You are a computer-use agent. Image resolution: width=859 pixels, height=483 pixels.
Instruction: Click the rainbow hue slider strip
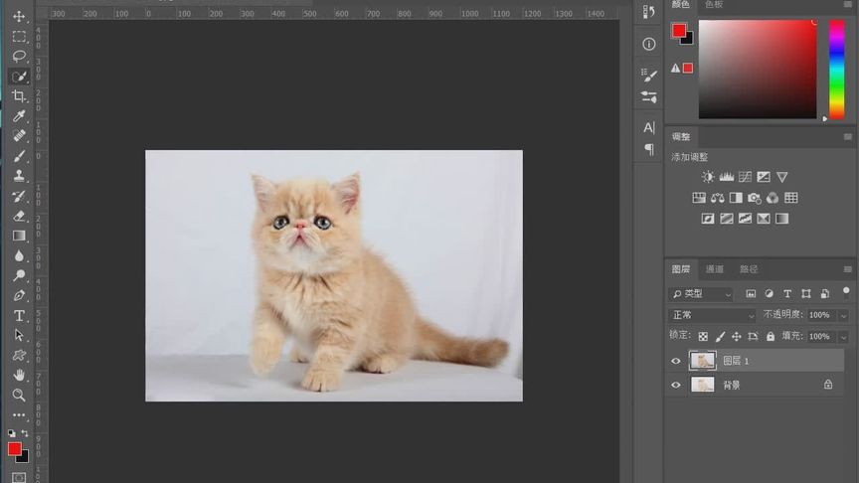836,68
